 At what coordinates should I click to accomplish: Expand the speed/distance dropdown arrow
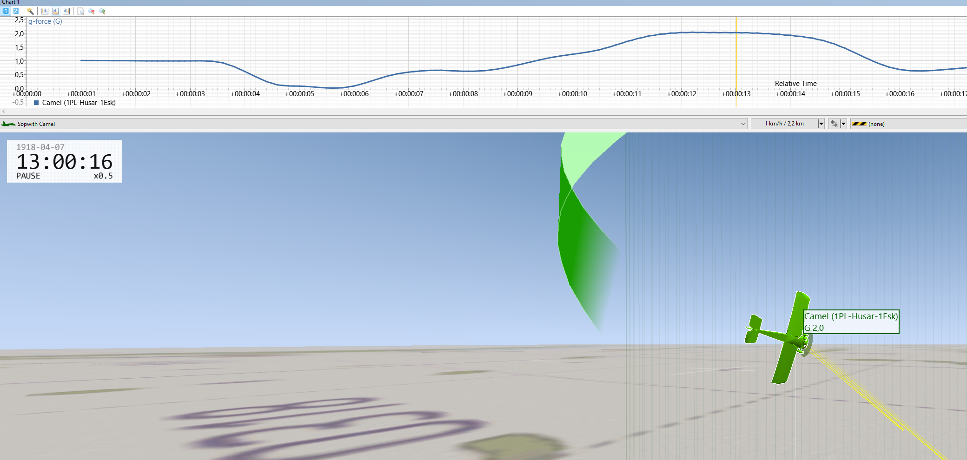coord(821,124)
